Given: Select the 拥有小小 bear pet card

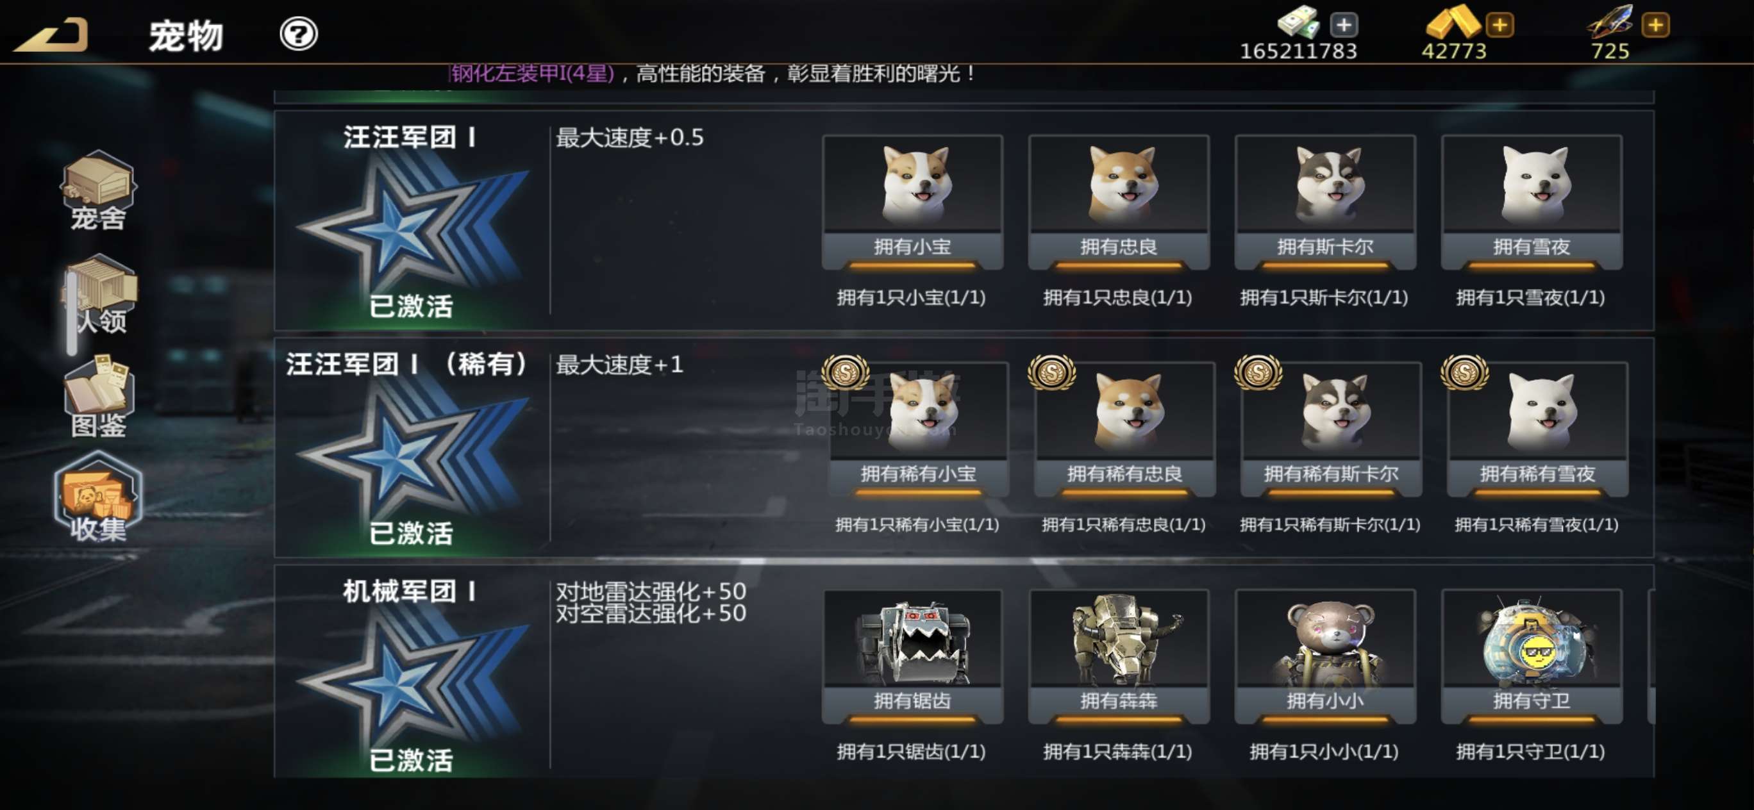Looking at the screenshot, I should click(1325, 657).
